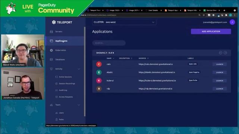239x134 pixels.
Task: Switch to the Service Directory browser tab
Action: (212, 10)
